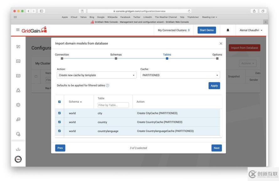
Task: Go to the Connection wizard step
Action: coord(62,57)
